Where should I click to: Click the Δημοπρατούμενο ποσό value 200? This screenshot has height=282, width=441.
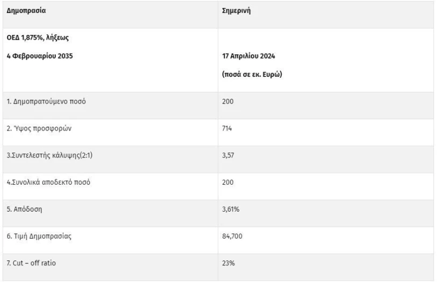228,102
